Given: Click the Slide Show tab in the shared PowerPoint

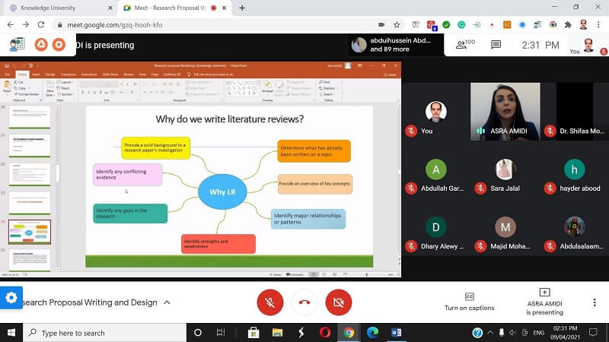Looking at the screenshot, I should (x=110, y=74).
